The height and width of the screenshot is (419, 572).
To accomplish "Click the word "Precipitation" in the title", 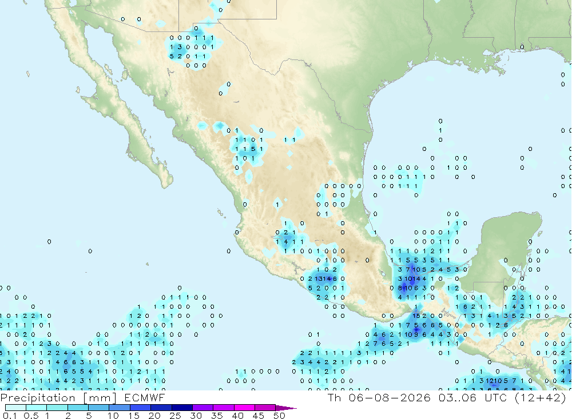I will pyautogui.click(x=38, y=398).
